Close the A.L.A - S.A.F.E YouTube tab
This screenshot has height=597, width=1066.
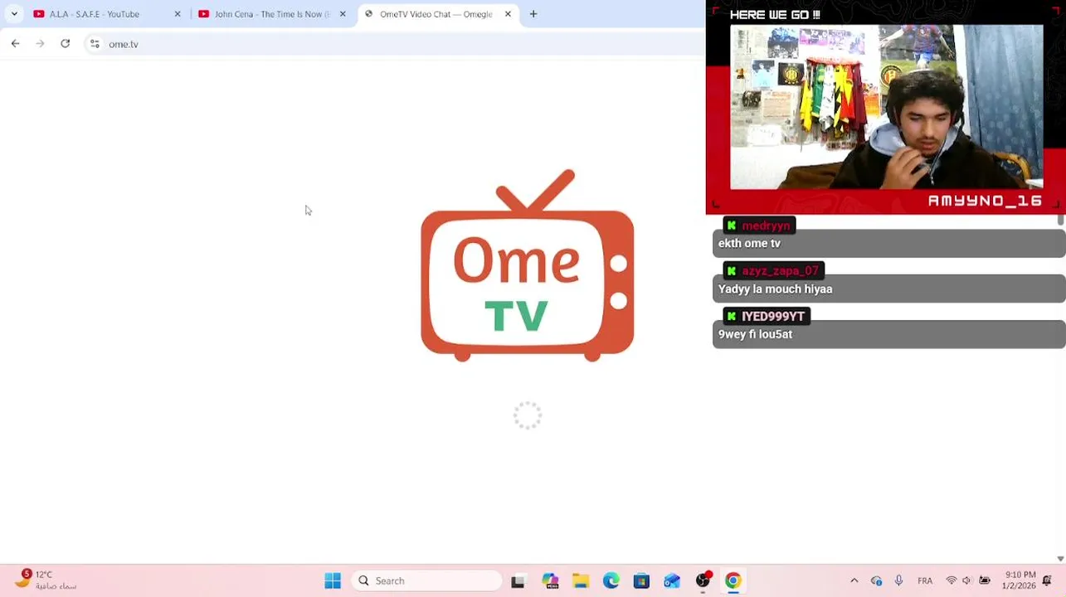coord(177,14)
